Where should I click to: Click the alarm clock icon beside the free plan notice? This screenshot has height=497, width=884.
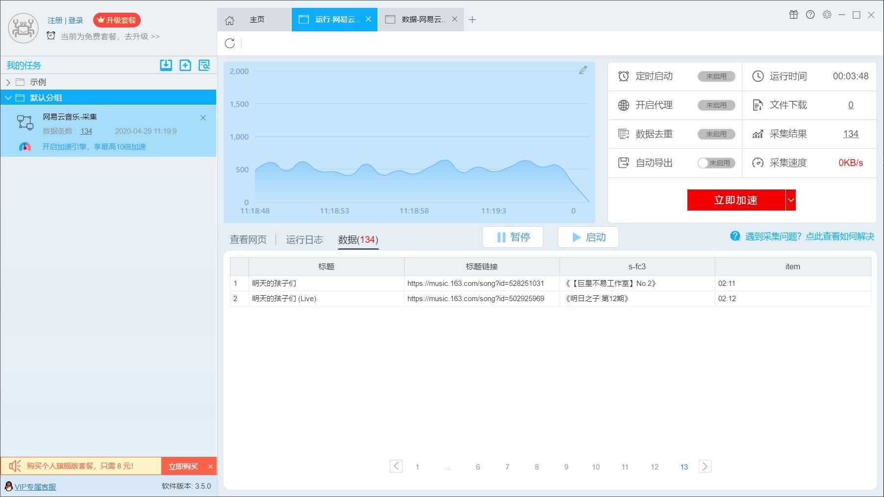[x=51, y=36]
